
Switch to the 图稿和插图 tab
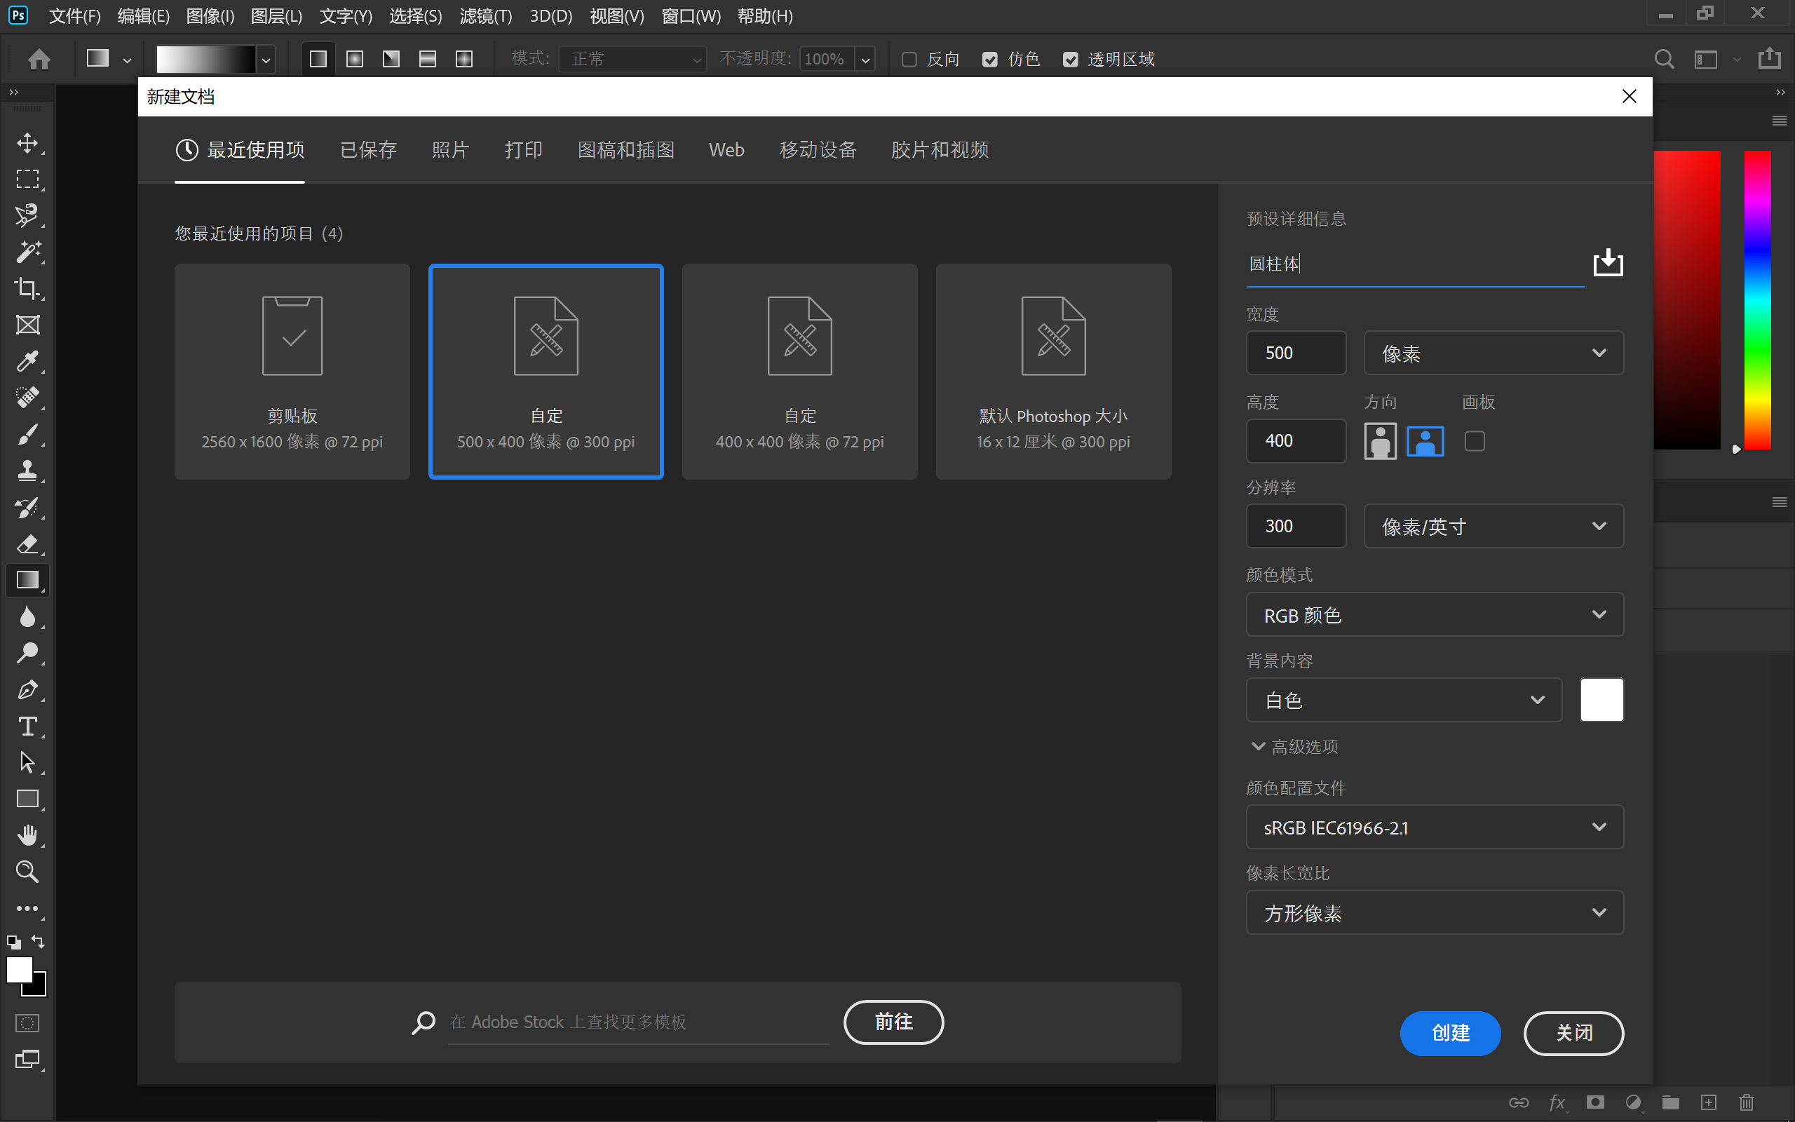[626, 150]
